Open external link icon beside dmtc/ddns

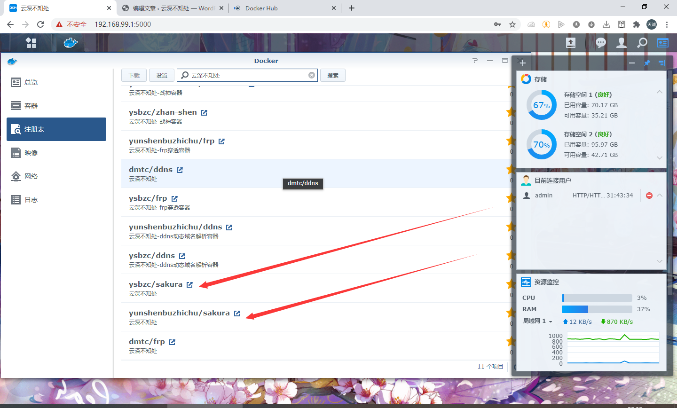180,170
